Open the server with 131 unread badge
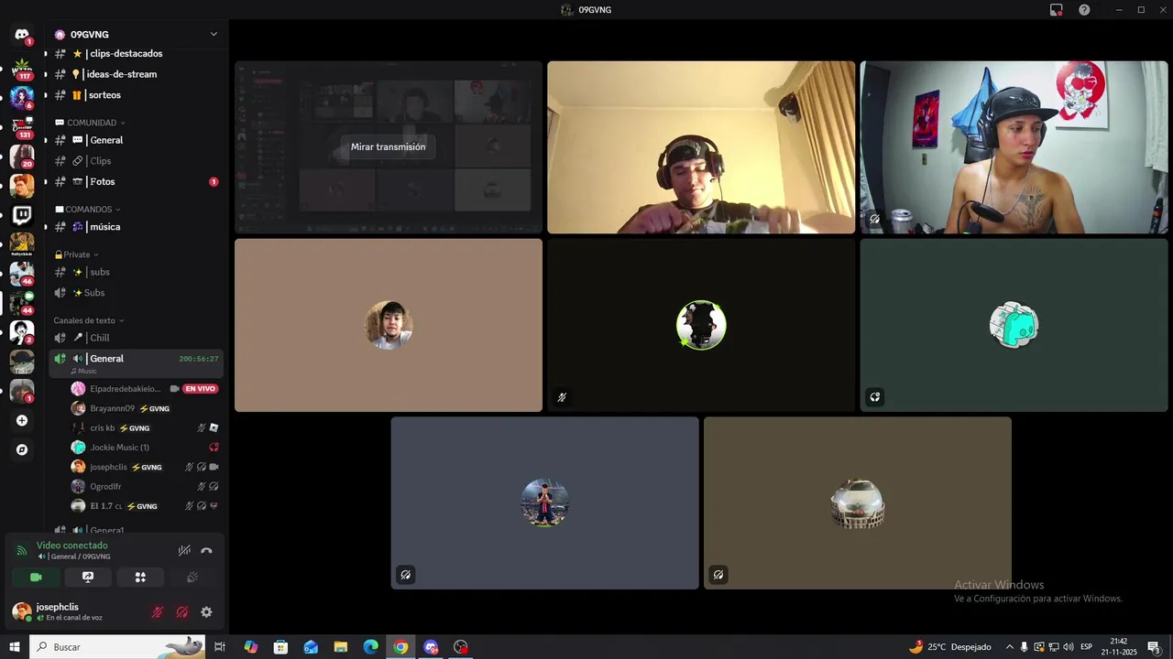 coord(22,127)
